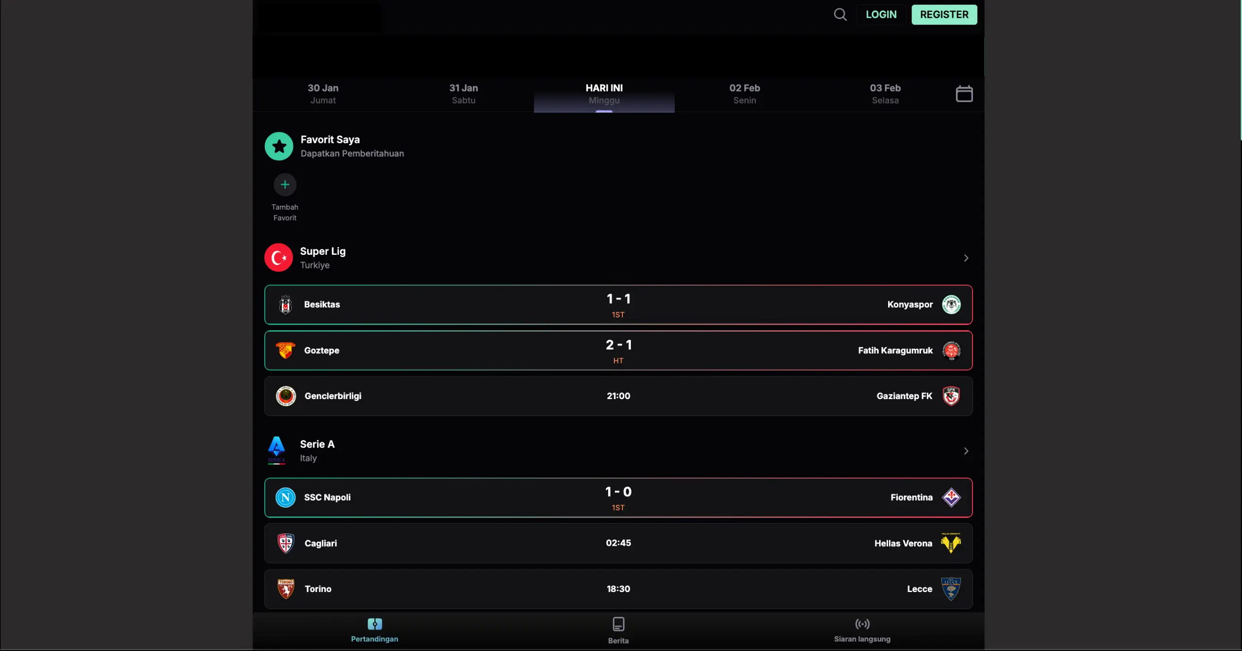Image resolution: width=1242 pixels, height=651 pixels.
Task: Switch to the Pertandingan bottom tab
Action: [x=375, y=630]
